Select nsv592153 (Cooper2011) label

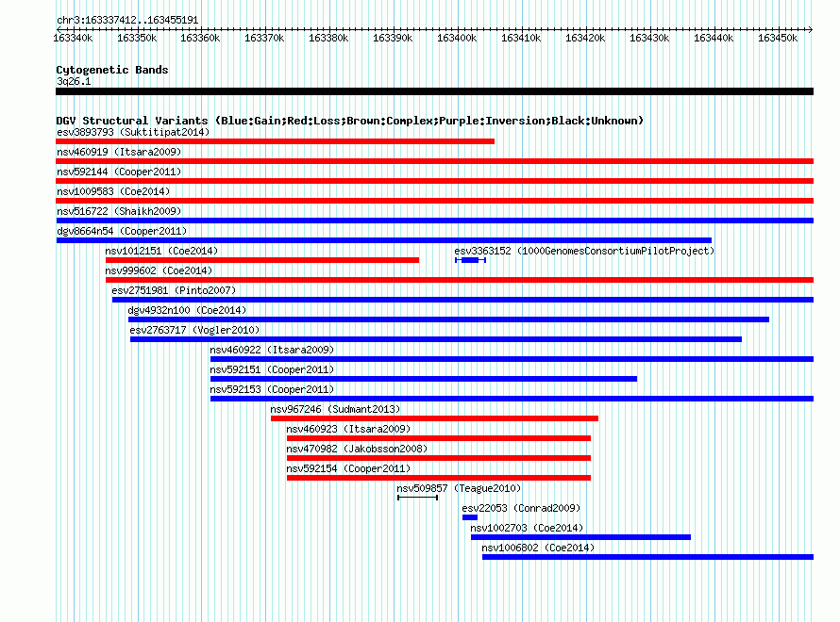click(x=272, y=389)
